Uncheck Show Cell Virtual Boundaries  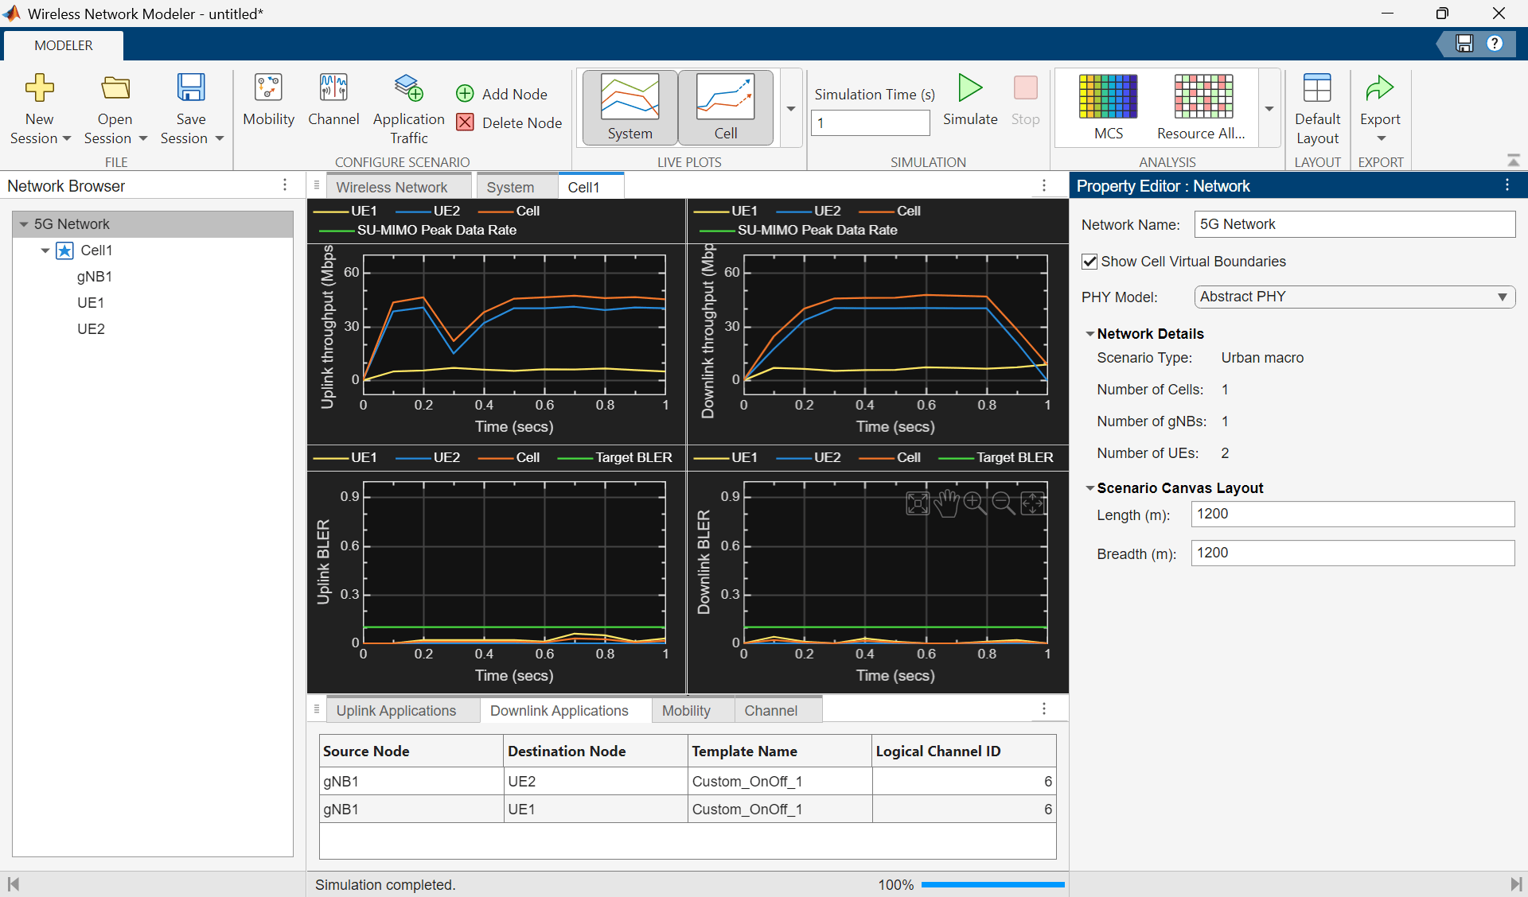1089,262
